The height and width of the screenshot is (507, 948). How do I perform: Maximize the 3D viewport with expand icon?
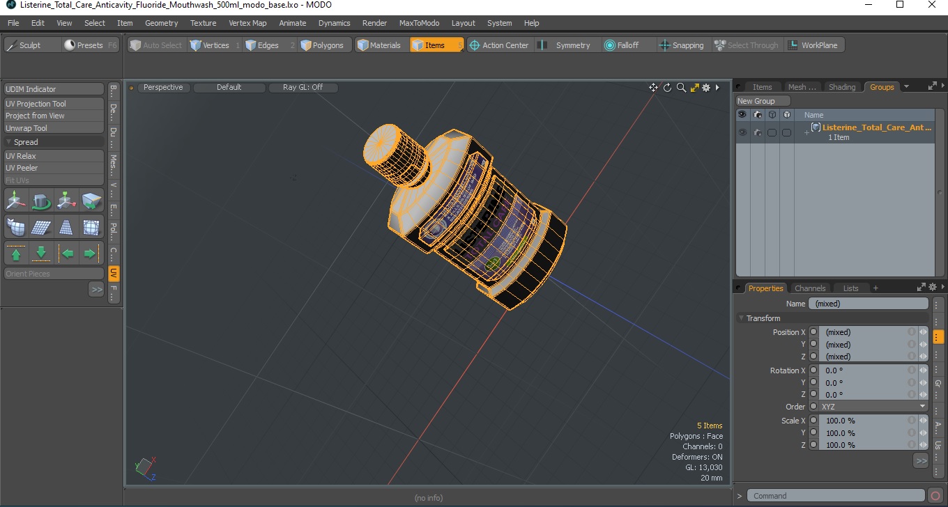pyautogui.click(x=694, y=87)
